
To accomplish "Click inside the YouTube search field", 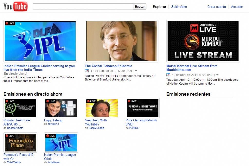I will (83, 7).
